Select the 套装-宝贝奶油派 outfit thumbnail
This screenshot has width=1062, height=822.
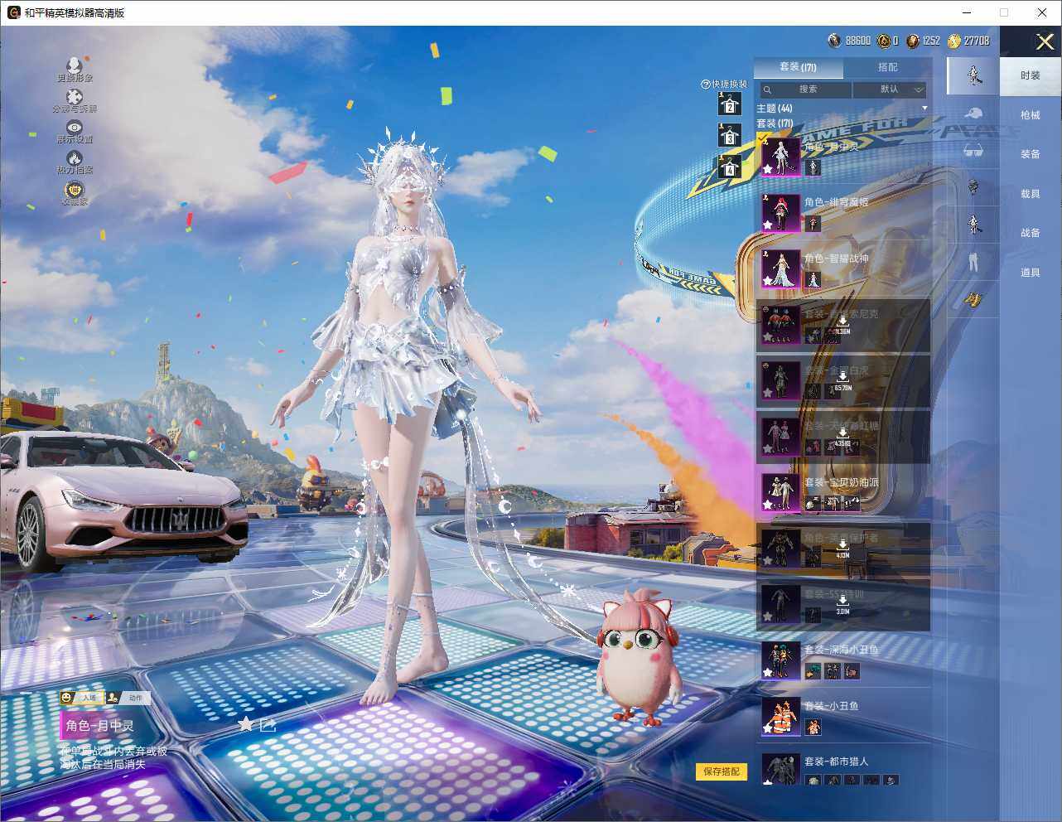pos(780,492)
